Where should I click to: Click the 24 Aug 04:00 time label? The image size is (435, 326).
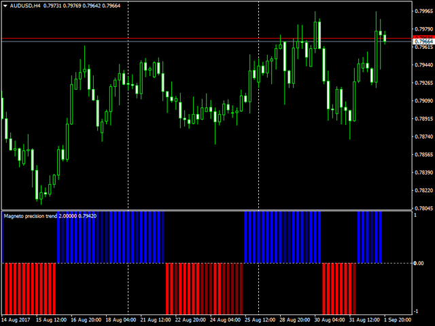(225, 320)
